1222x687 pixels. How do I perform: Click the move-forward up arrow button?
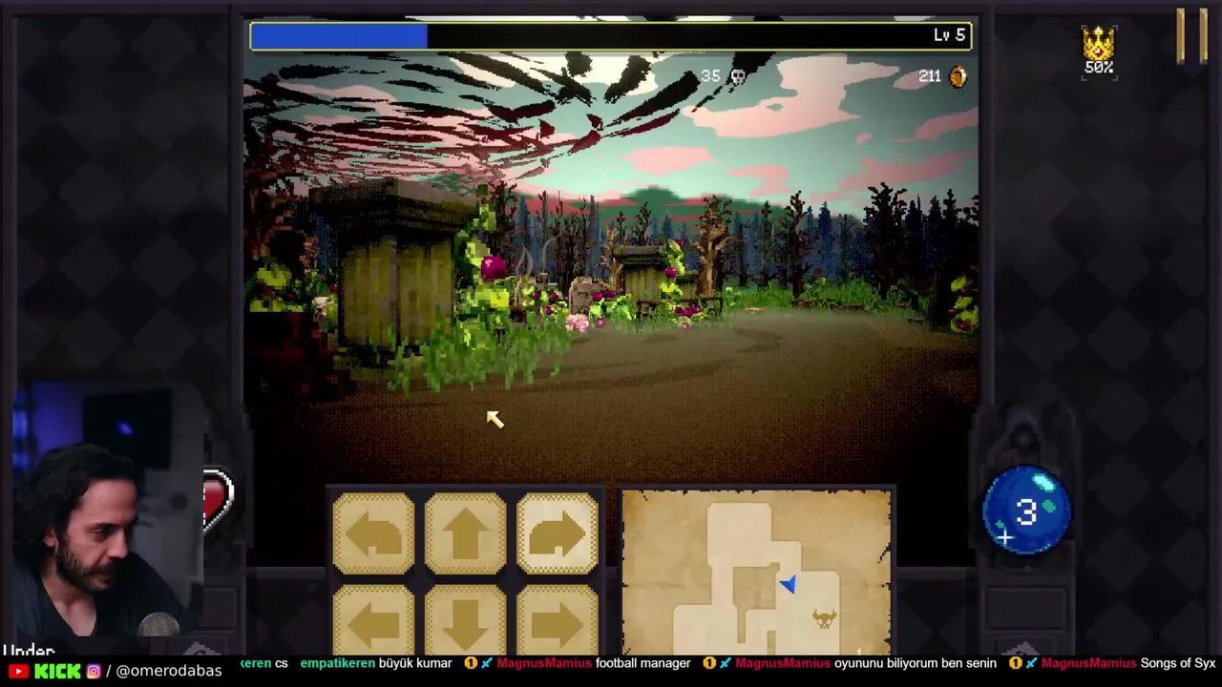(x=465, y=533)
